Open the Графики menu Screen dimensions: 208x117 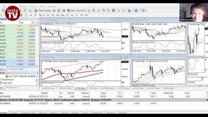point(23,6)
